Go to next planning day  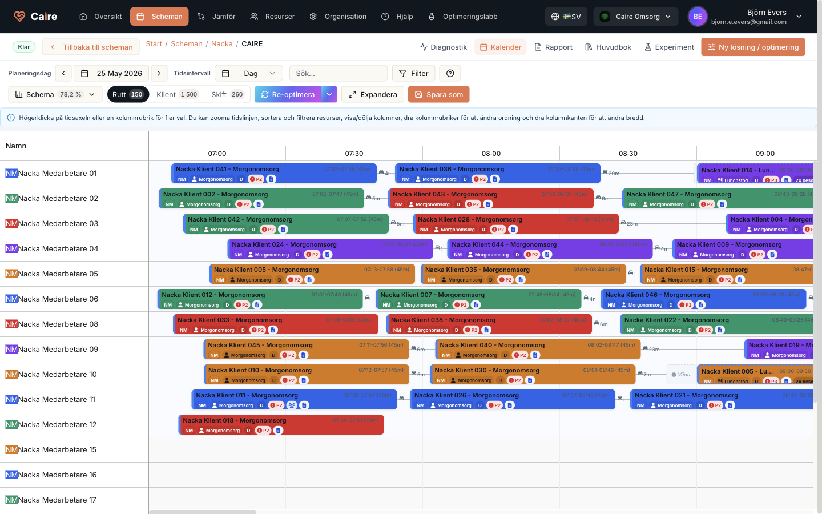point(159,73)
